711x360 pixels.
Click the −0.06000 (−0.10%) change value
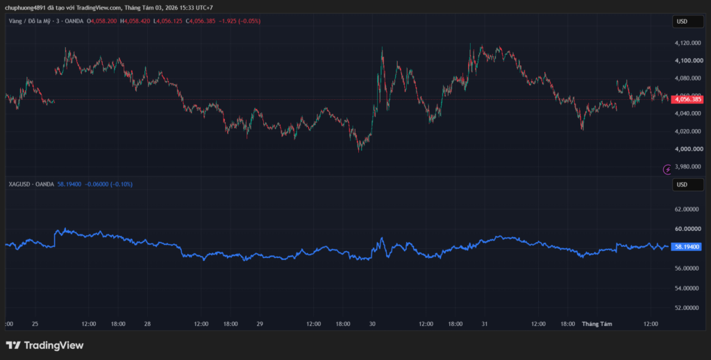(x=109, y=185)
